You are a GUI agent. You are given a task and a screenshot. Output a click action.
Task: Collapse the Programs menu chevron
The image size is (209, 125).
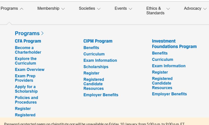click(x=21, y=9)
